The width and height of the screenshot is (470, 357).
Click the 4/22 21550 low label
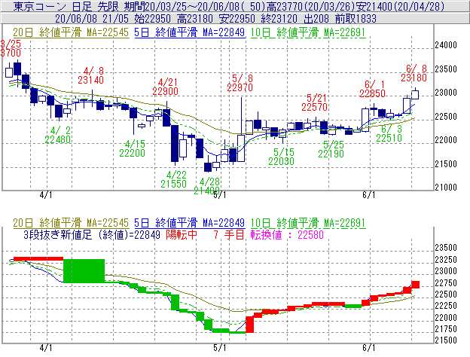pyautogui.click(x=173, y=179)
